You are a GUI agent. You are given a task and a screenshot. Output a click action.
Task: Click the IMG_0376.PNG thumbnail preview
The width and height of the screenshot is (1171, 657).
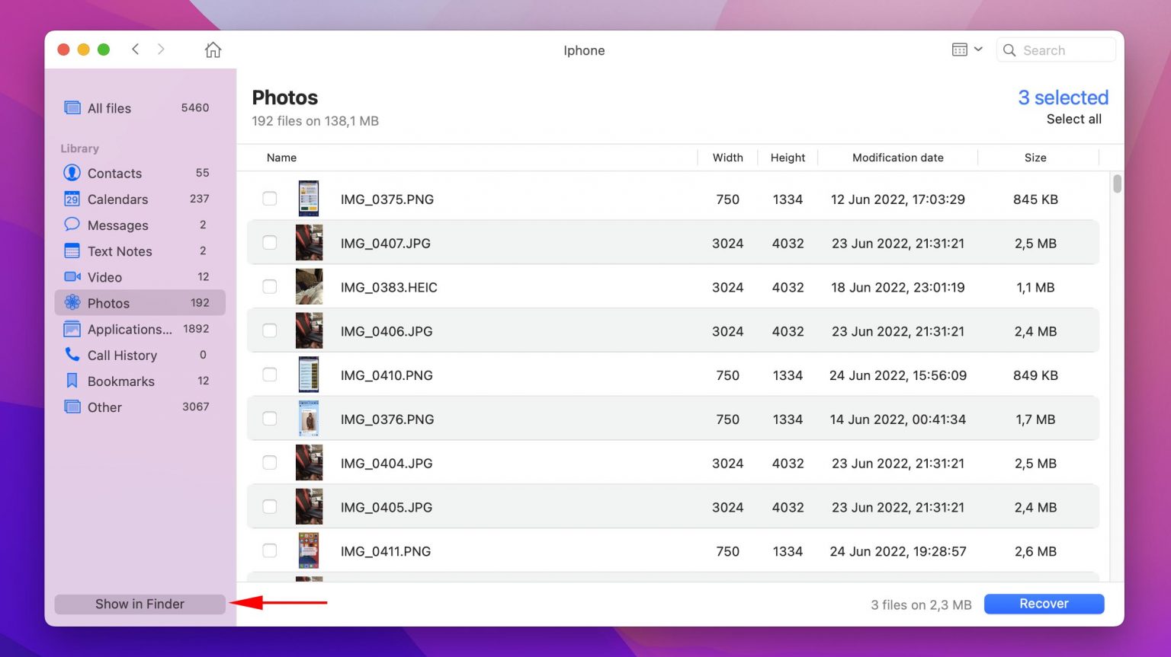309,418
